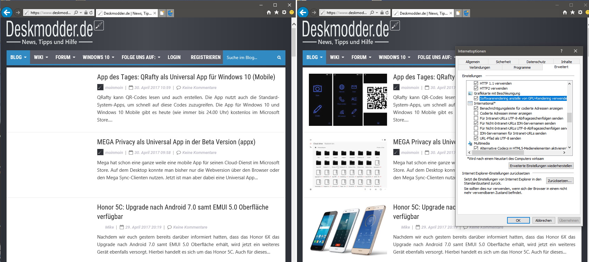Enable 'Codierte Adressen immer anzeigen' checkbox

pyautogui.click(x=476, y=113)
